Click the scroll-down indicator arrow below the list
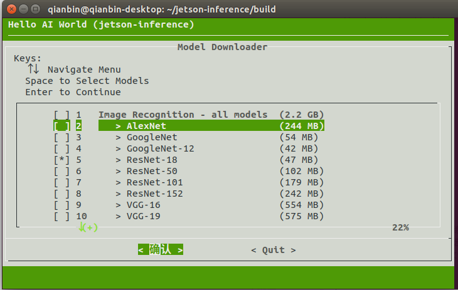Viewport: 458px width, 290px height. [x=88, y=227]
